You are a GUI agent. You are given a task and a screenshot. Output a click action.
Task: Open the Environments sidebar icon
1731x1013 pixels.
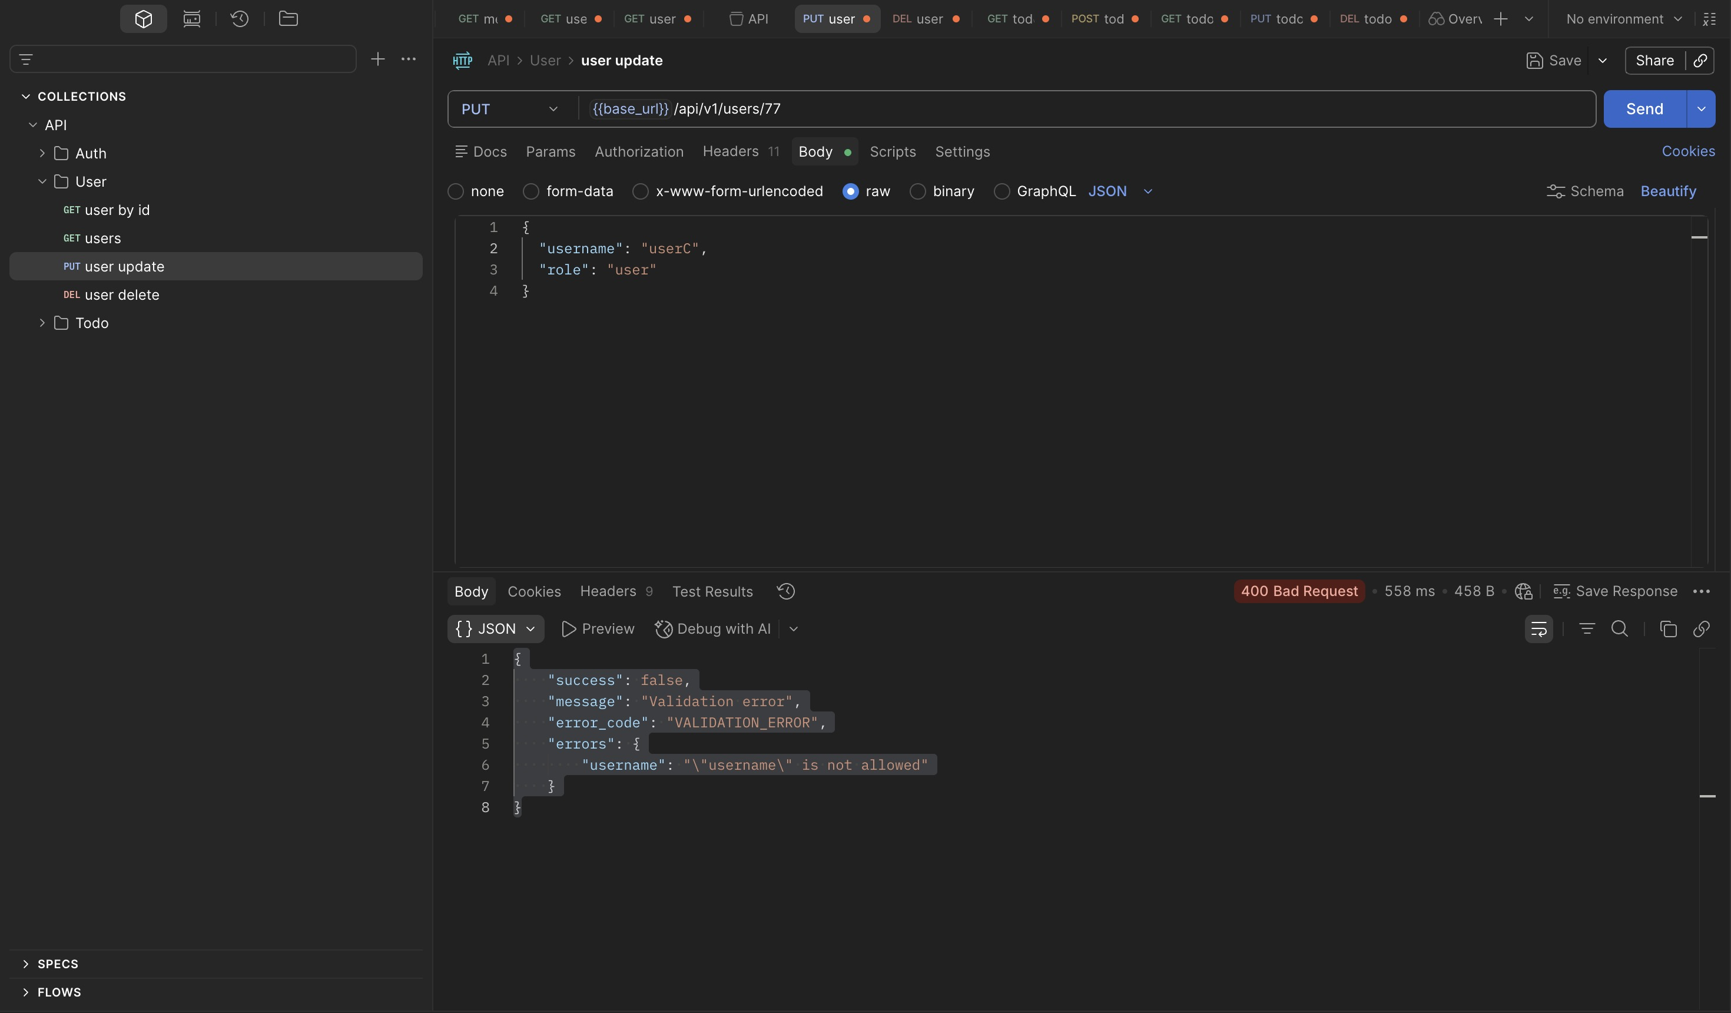[x=192, y=19]
